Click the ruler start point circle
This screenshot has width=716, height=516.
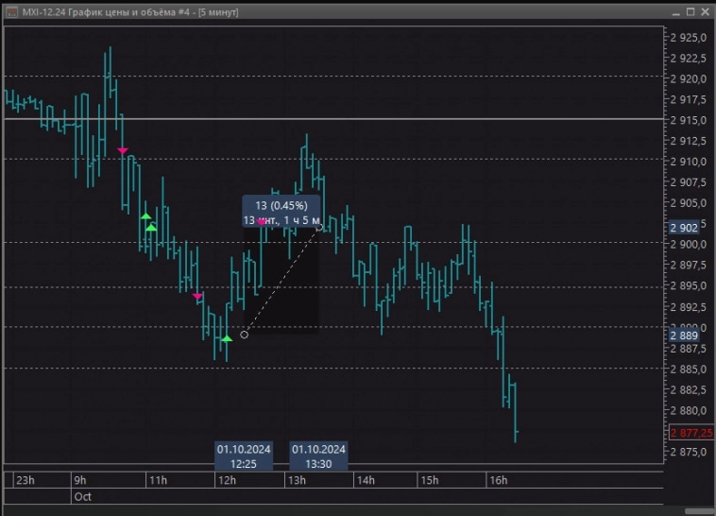coord(245,335)
